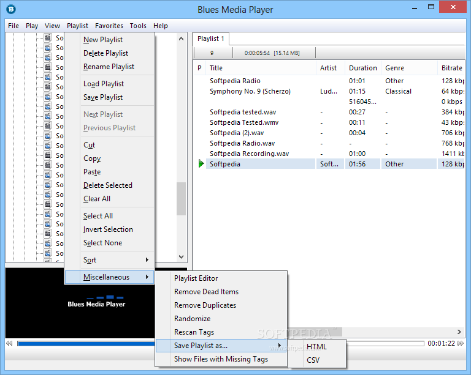471x375 pixels.
Task: Choose Invert Selection
Action: tap(110, 229)
